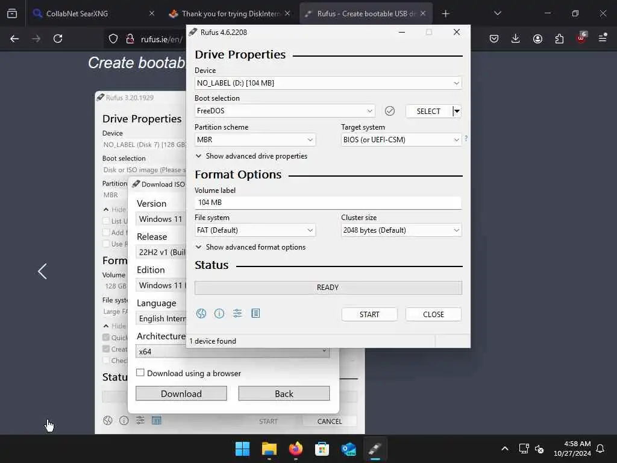The width and height of the screenshot is (617, 463).
Task: Close the Rufus browser tab
Action: [423, 14]
